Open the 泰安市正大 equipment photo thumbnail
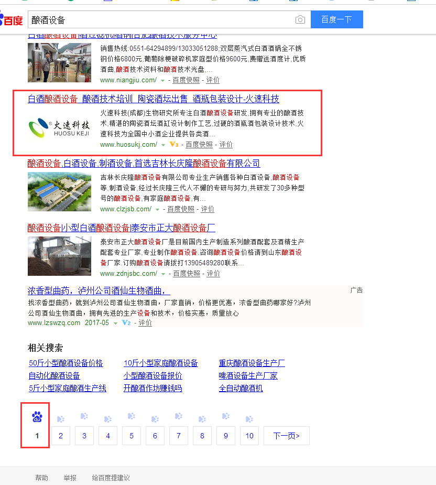The height and width of the screenshot is (485, 436). [59, 256]
